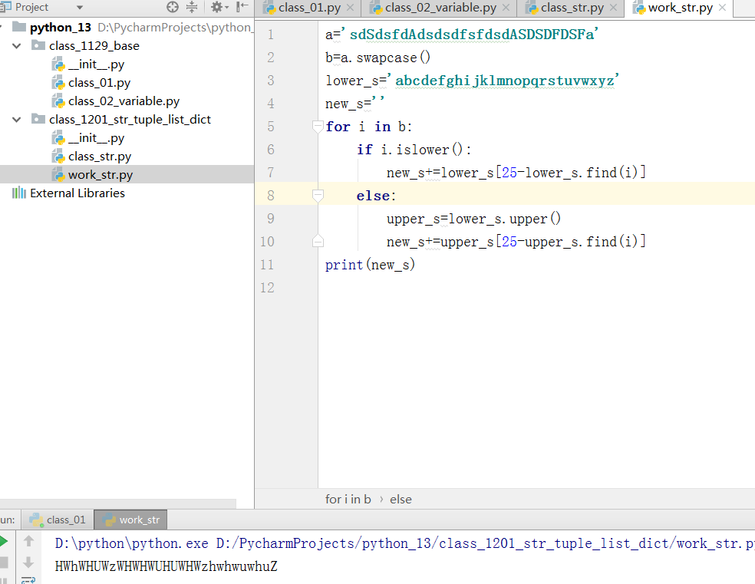Image resolution: width=755 pixels, height=584 pixels.
Task: Click the scroll from source target icon
Action: point(173,8)
